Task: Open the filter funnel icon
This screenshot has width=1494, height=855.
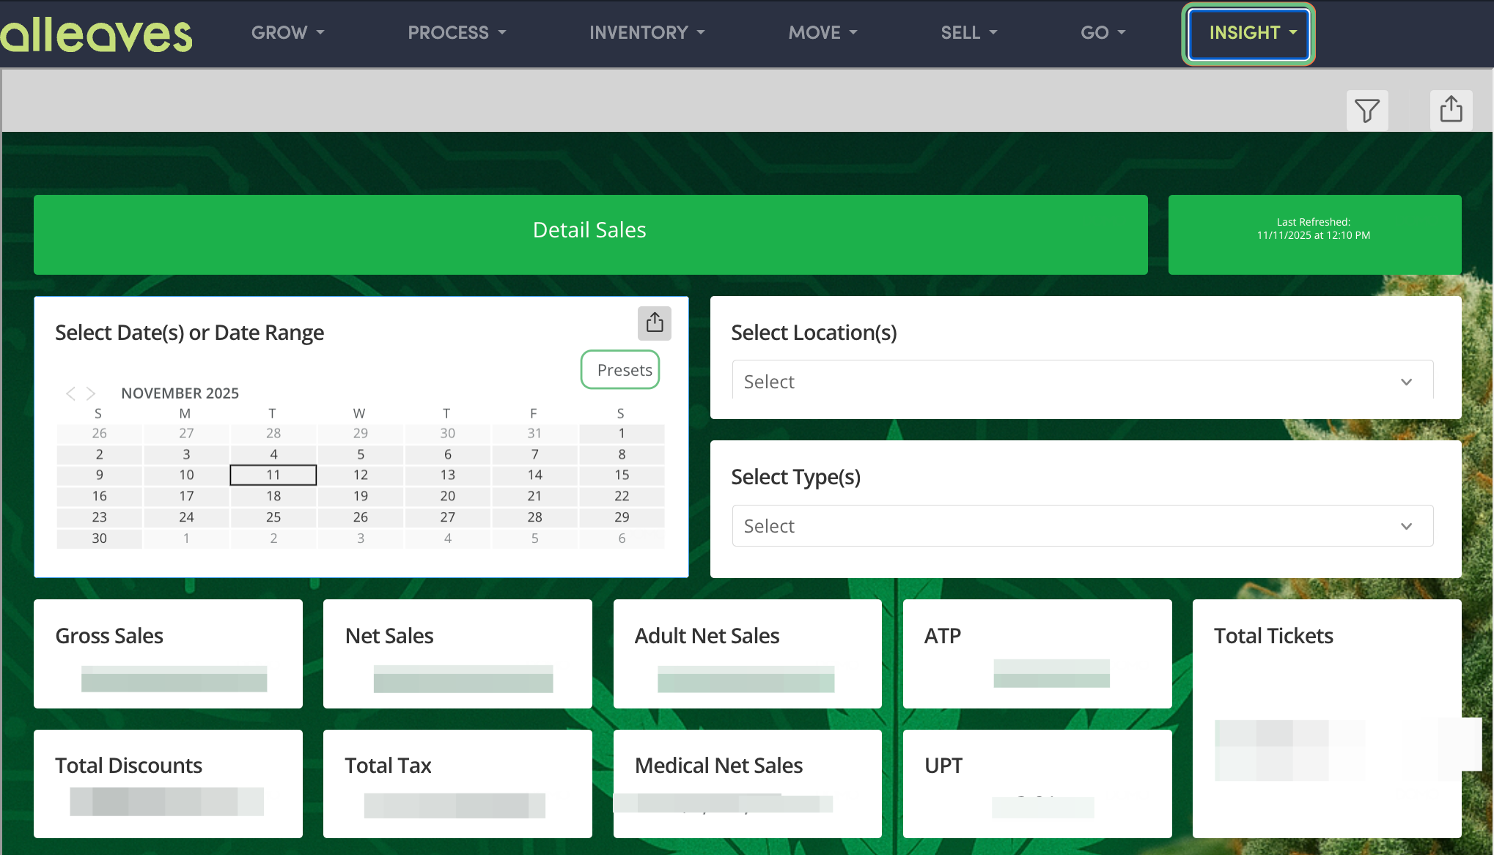Action: click(1367, 111)
